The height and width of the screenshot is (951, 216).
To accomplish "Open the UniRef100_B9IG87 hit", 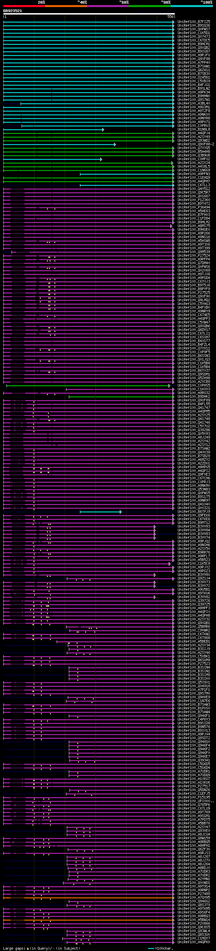I will coord(194,51).
